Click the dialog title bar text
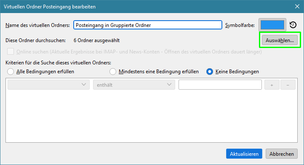 click(x=50, y=7)
